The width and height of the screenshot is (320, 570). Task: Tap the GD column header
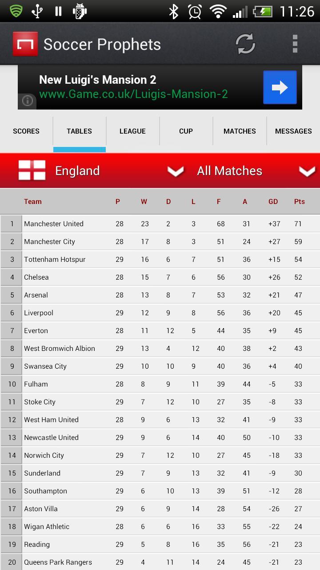[273, 202]
